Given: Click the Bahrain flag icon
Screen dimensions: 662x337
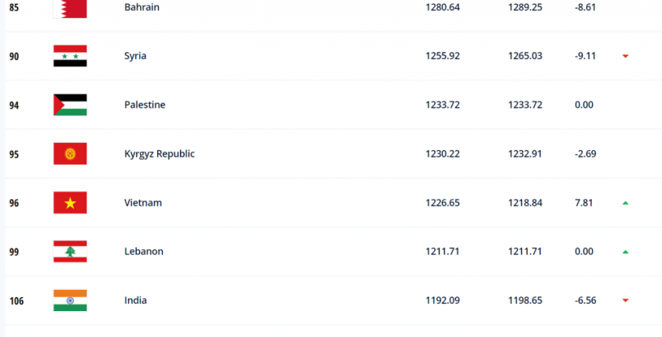Looking at the screenshot, I should [70, 8].
